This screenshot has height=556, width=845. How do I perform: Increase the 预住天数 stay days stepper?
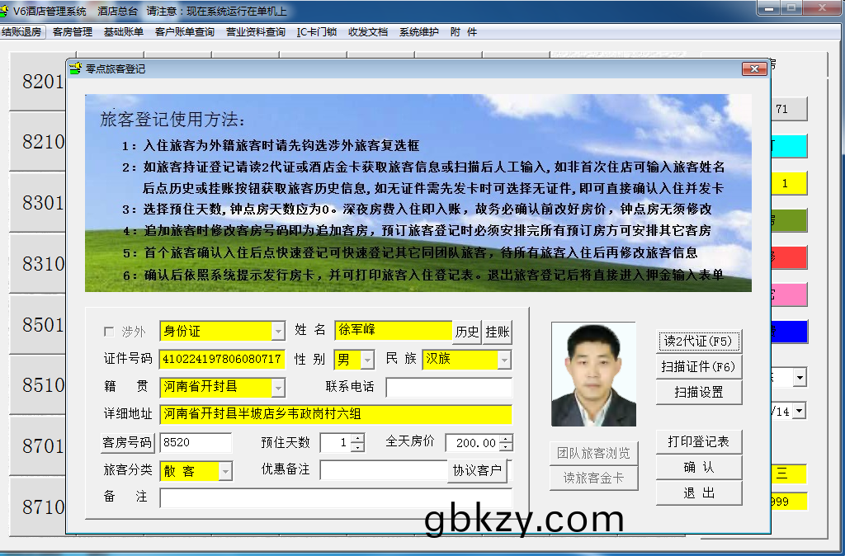[x=357, y=438]
